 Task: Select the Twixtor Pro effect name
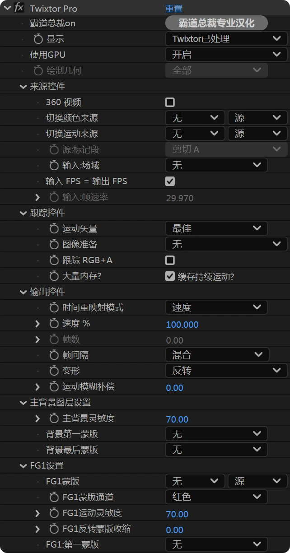[53, 9]
